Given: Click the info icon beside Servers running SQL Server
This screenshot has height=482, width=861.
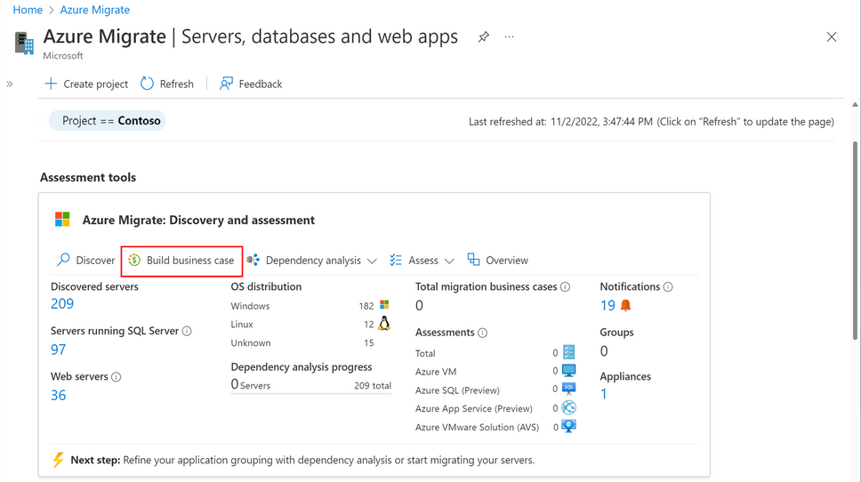Looking at the screenshot, I should [187, 331].
